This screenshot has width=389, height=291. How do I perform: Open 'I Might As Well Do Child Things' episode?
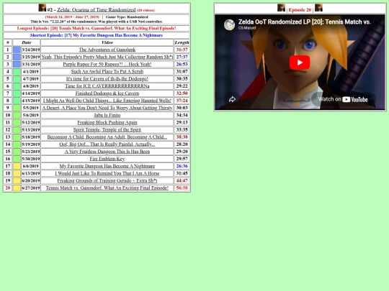coord(107,101)
